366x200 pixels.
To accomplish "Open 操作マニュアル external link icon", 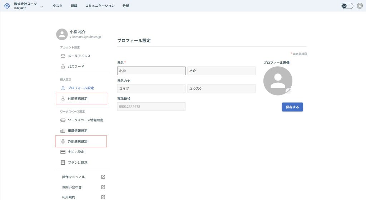I will click(x=103, y=177).
